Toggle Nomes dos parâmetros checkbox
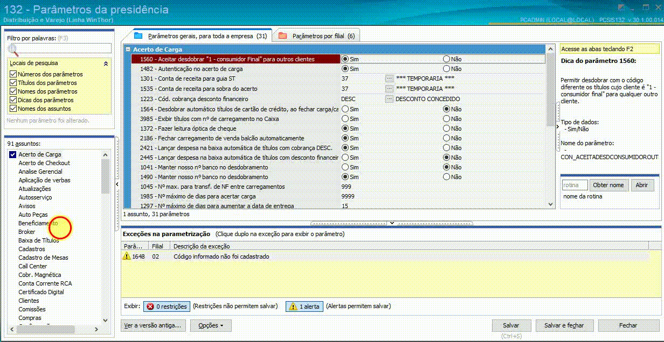The height and width of the screenshot is (342, 664). pyautogui.click(x=13, y=91)
